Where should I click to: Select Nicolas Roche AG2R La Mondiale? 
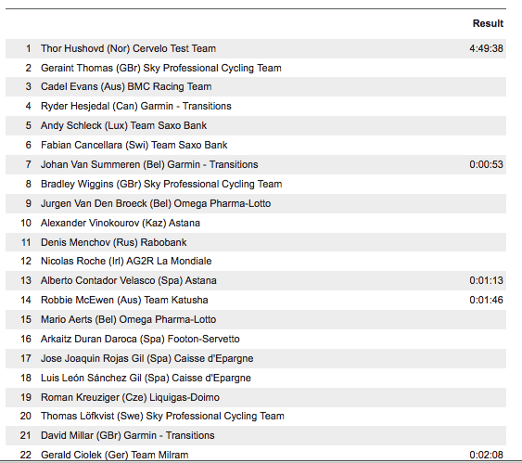[126, 261]
